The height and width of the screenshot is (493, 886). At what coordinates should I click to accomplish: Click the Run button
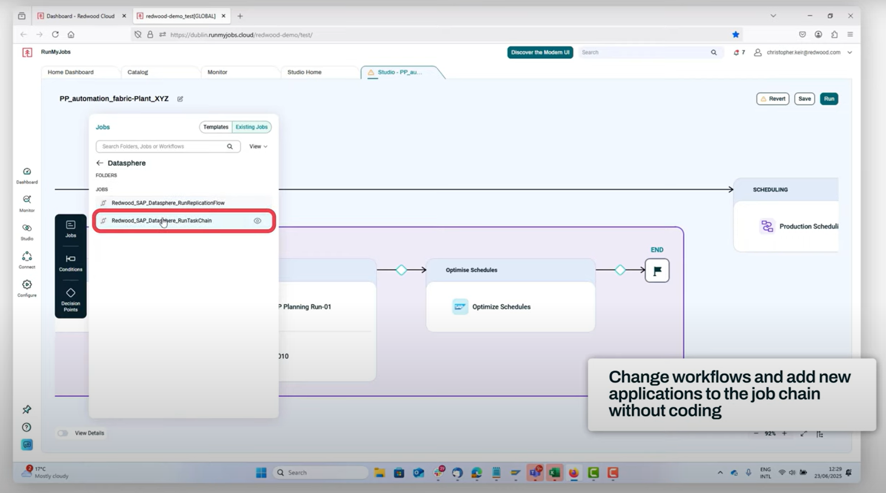click(829, 99)
